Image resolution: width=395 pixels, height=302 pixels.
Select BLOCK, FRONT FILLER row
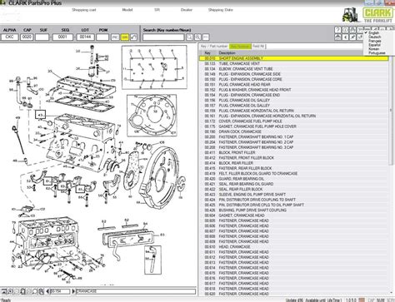pos(294,152)
